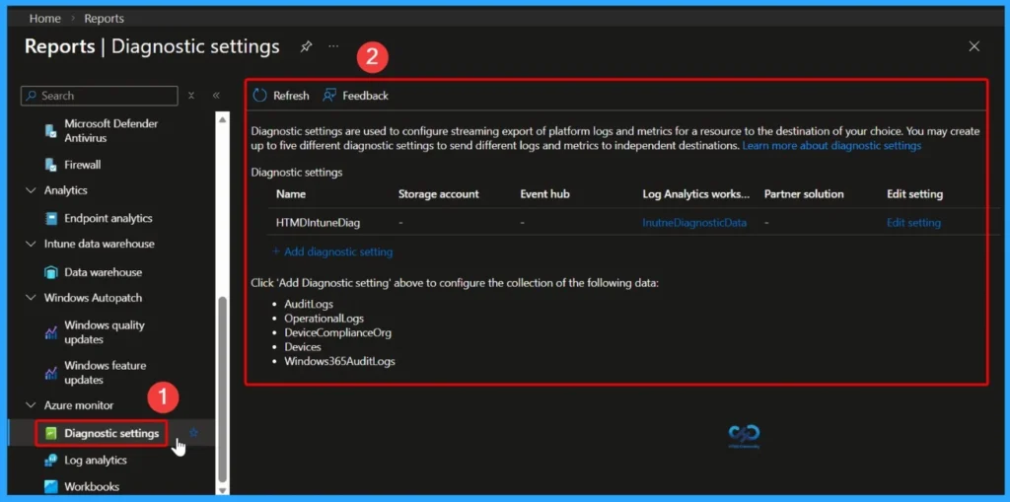Click the Workbooks icon
The image size is (1010, 502).
coord(51,486)
